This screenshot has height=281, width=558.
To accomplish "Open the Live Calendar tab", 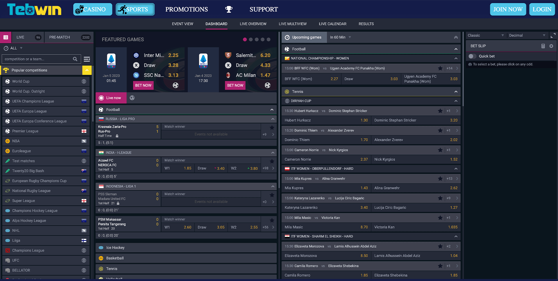I will click(332, 24).
